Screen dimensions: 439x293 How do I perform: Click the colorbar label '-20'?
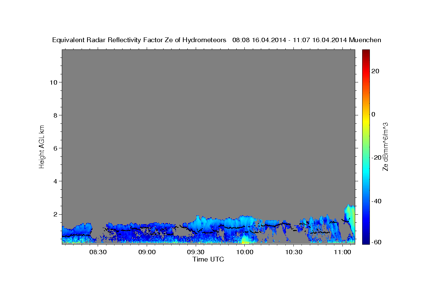pos(376,157)
